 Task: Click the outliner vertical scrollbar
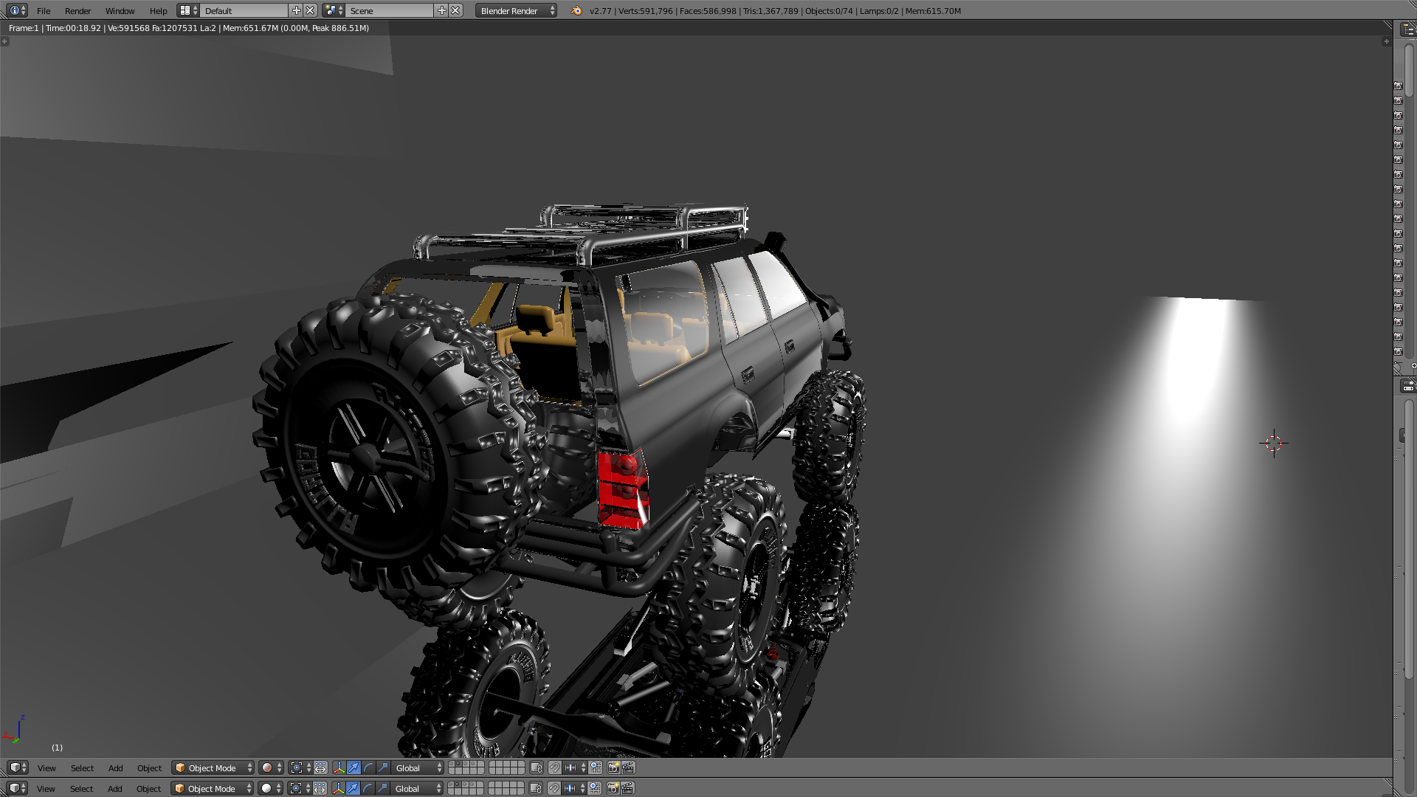[x=1409, y=70]
